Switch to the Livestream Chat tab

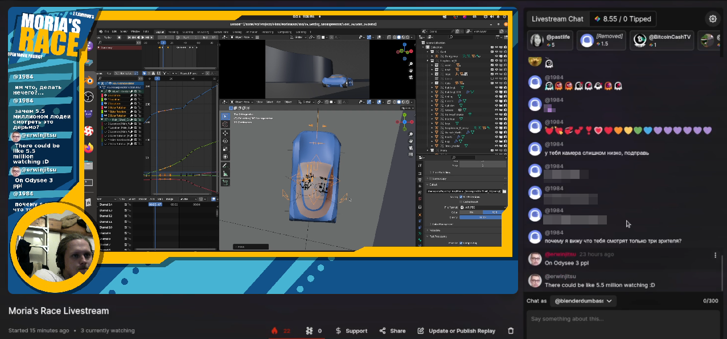tap(557, 19)
